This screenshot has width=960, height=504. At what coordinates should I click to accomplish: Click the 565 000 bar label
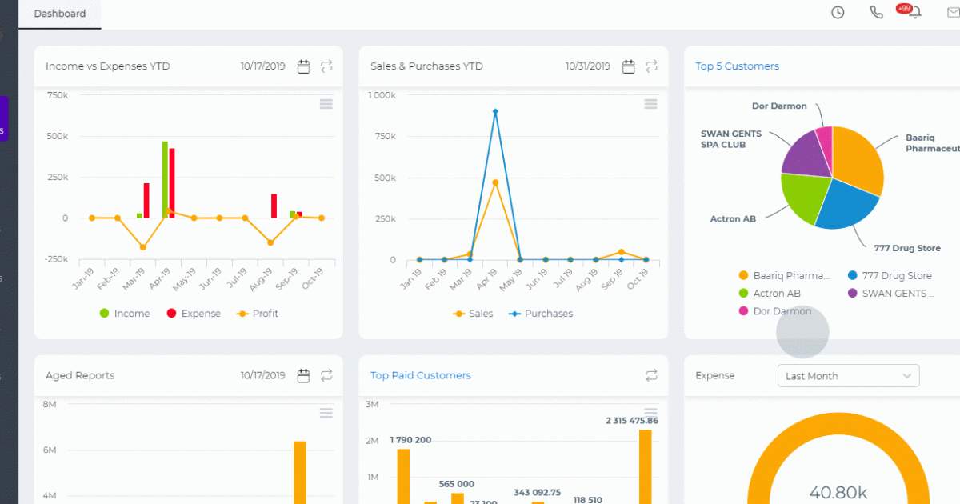coord(456,484)
